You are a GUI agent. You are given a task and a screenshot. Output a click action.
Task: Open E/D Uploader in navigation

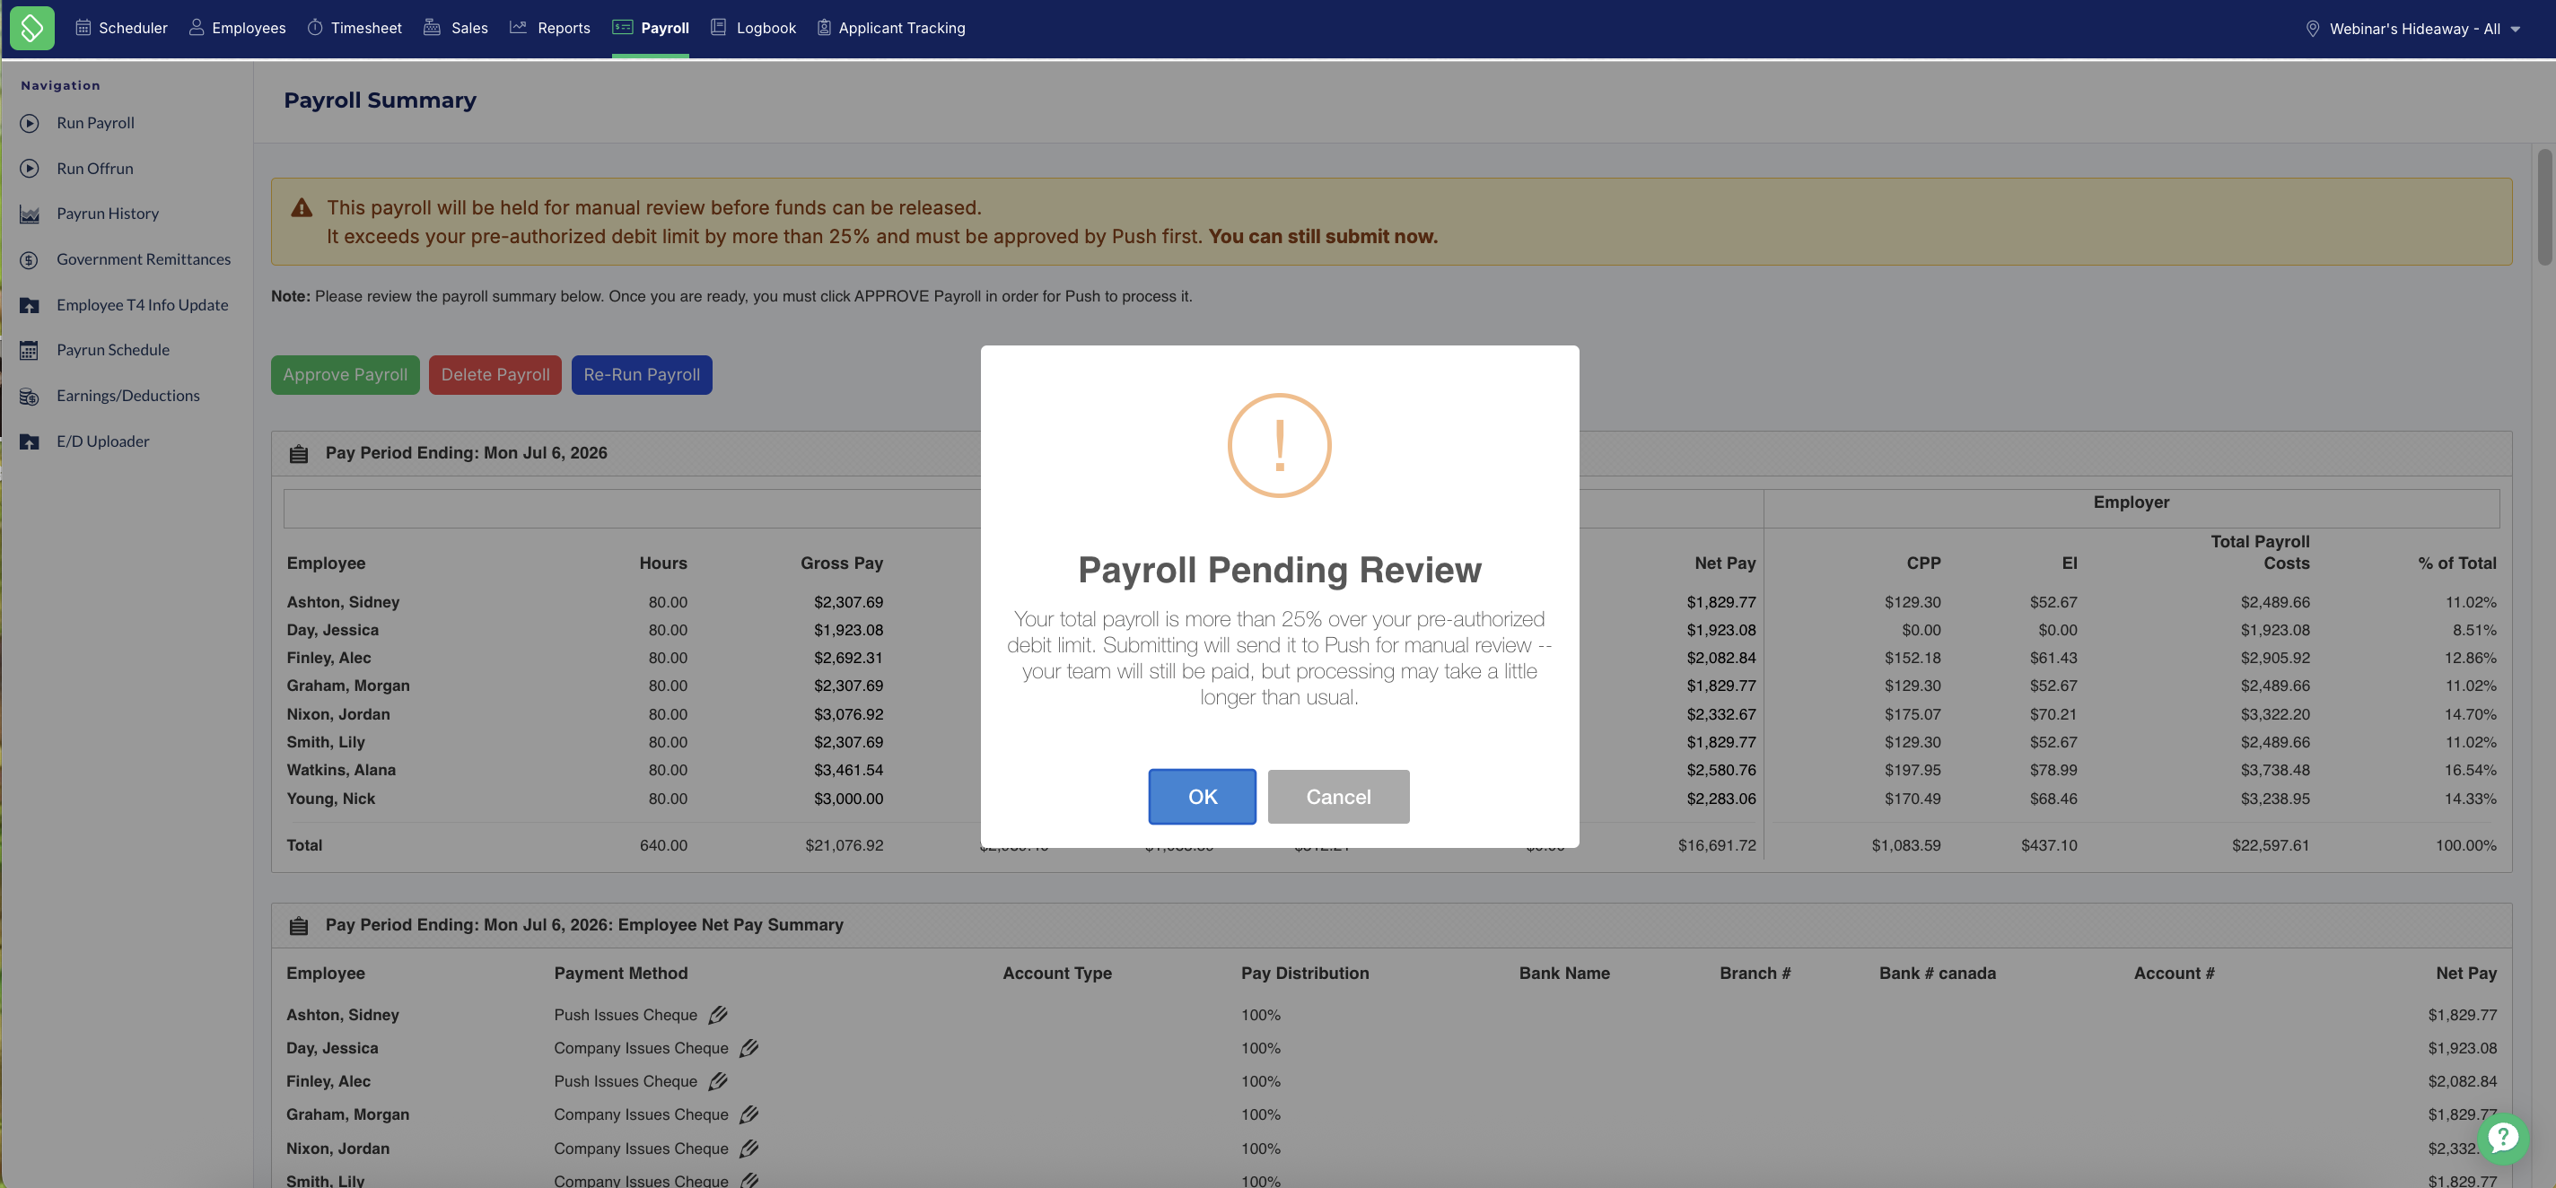103,441
